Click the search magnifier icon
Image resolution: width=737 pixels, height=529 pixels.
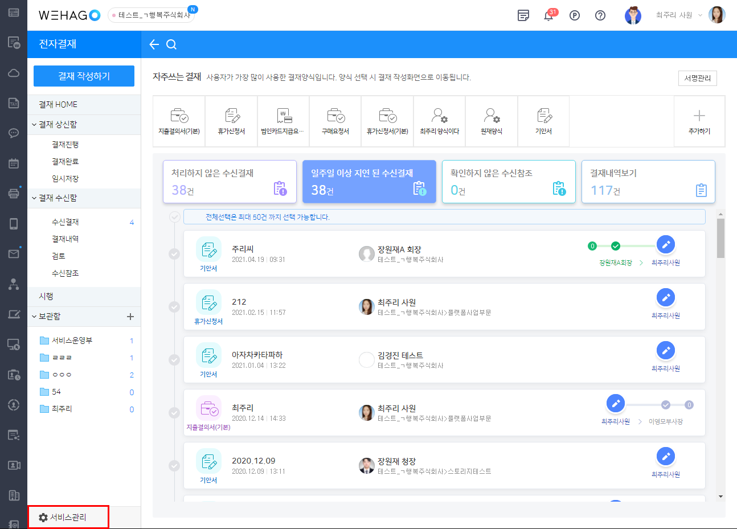point(171,44)
